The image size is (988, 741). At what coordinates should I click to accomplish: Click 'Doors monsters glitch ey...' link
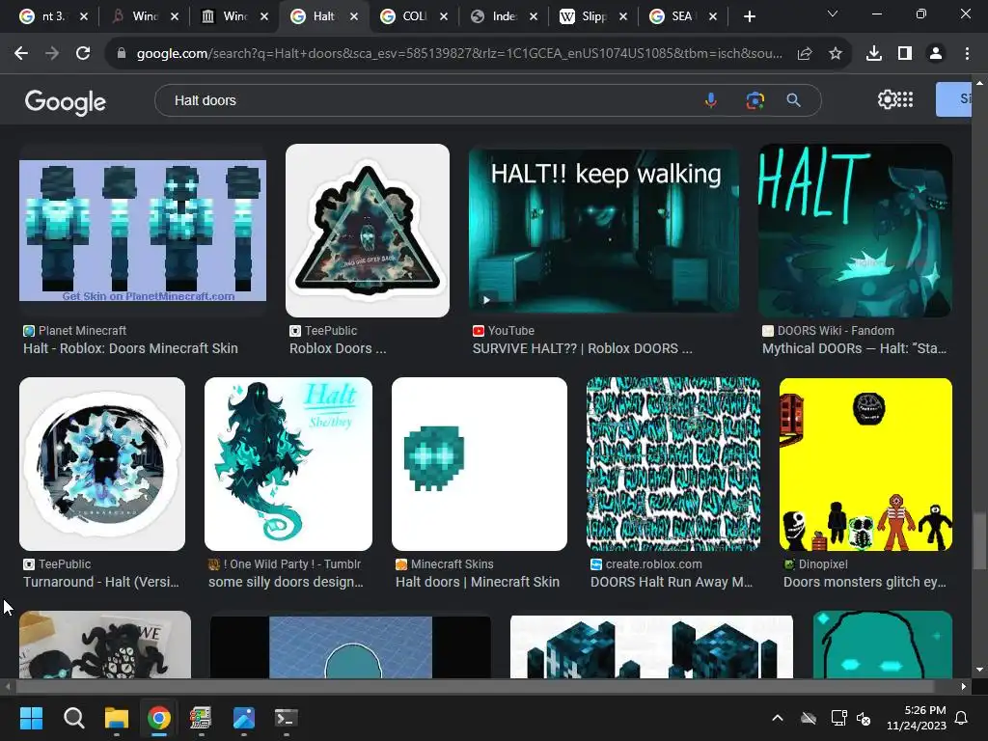coord(864,582)
